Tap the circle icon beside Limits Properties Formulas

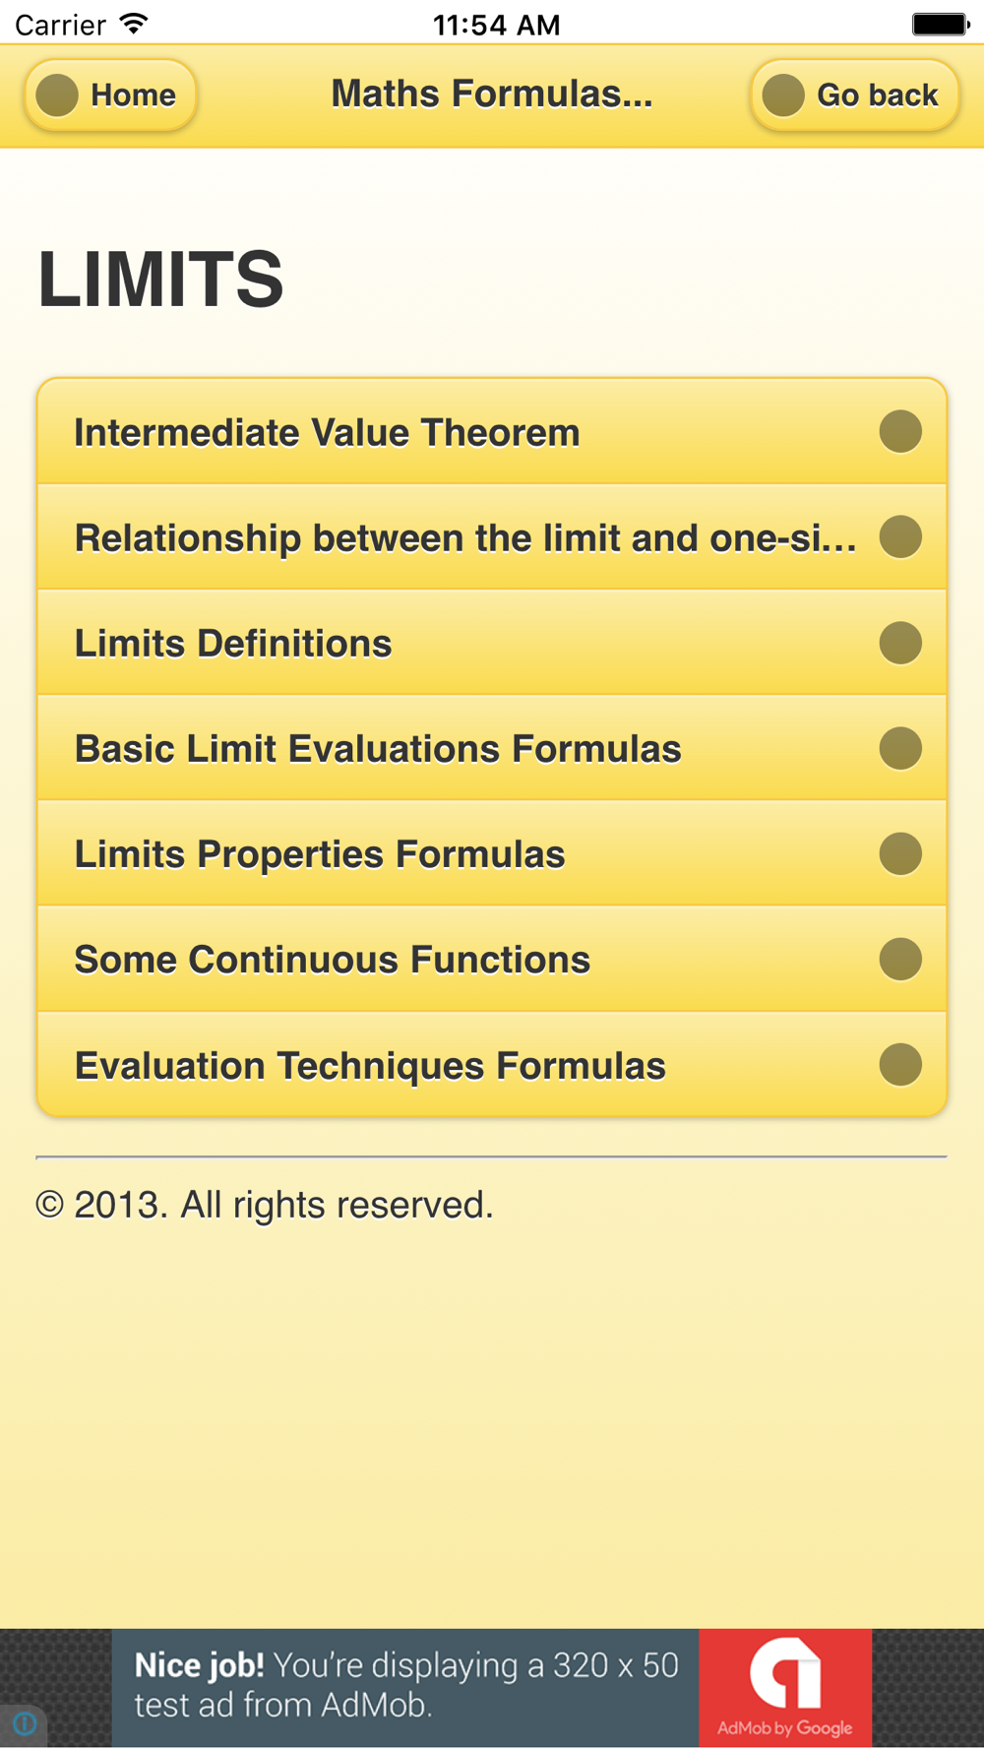(x=899, y=853)
